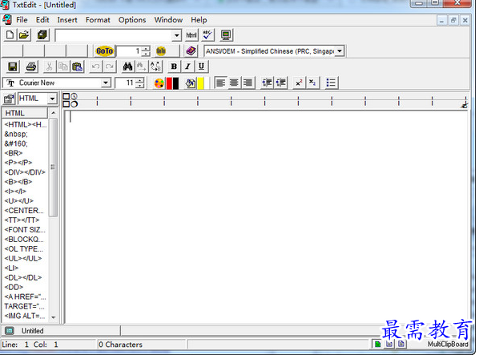Open the File menu
479x355 pixels.
click(x=22, y=20)
